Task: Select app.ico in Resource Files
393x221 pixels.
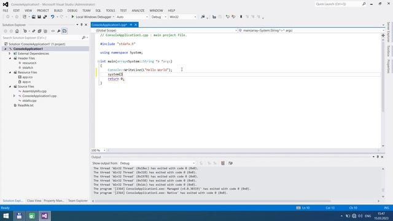Action: [27, 77]
